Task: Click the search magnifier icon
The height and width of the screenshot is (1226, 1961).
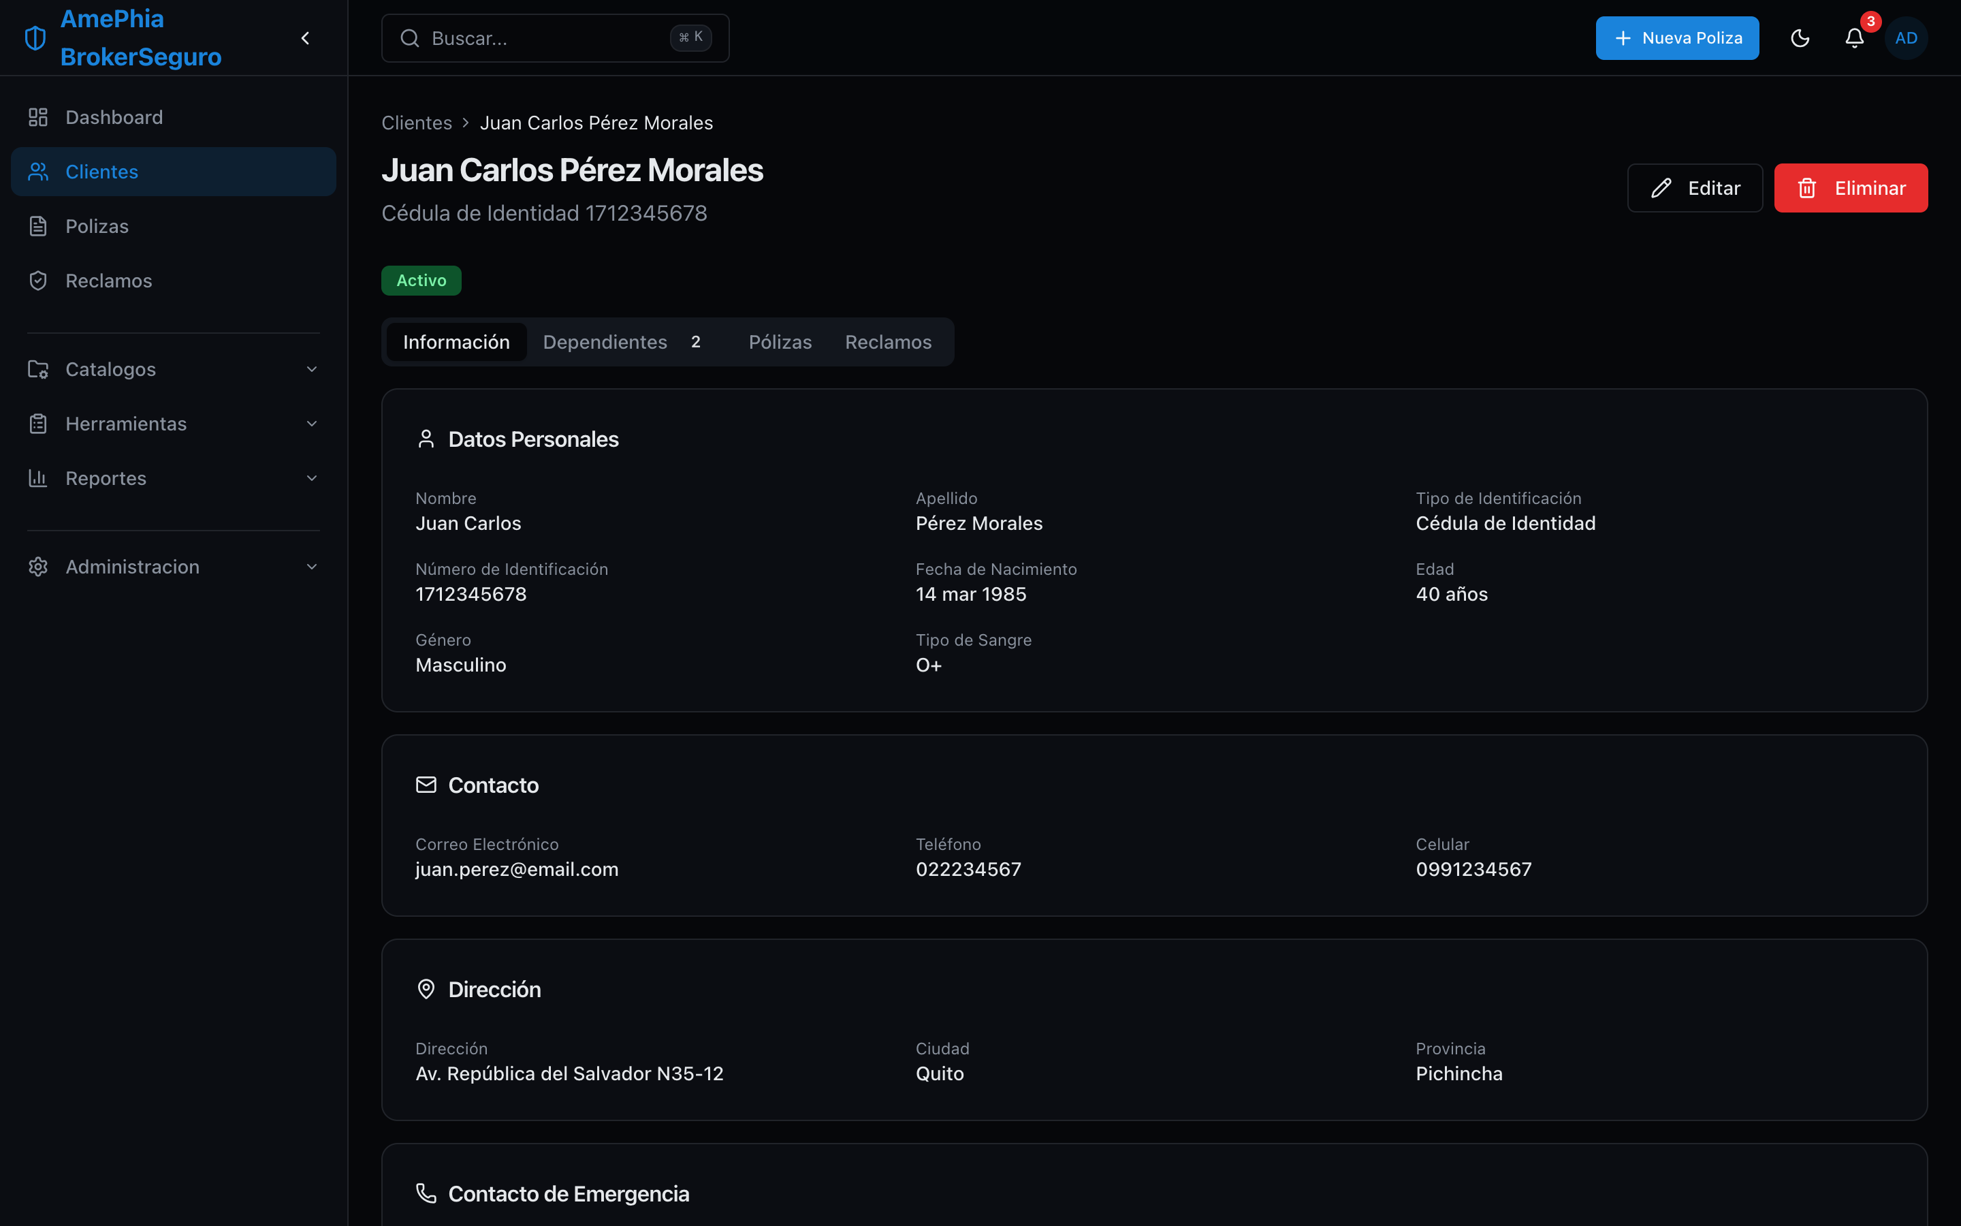Action: (410, 38)
